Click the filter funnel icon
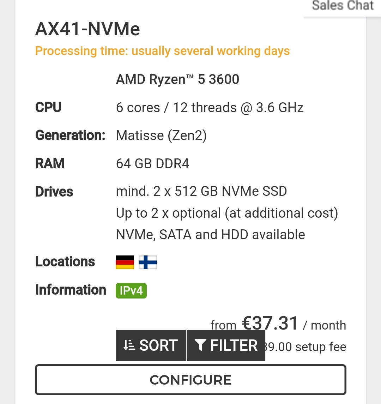 (x=200, y=345)
